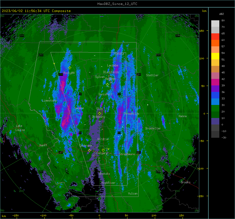
Task: Click the Blackfalds city label
Action: (111, 72)
